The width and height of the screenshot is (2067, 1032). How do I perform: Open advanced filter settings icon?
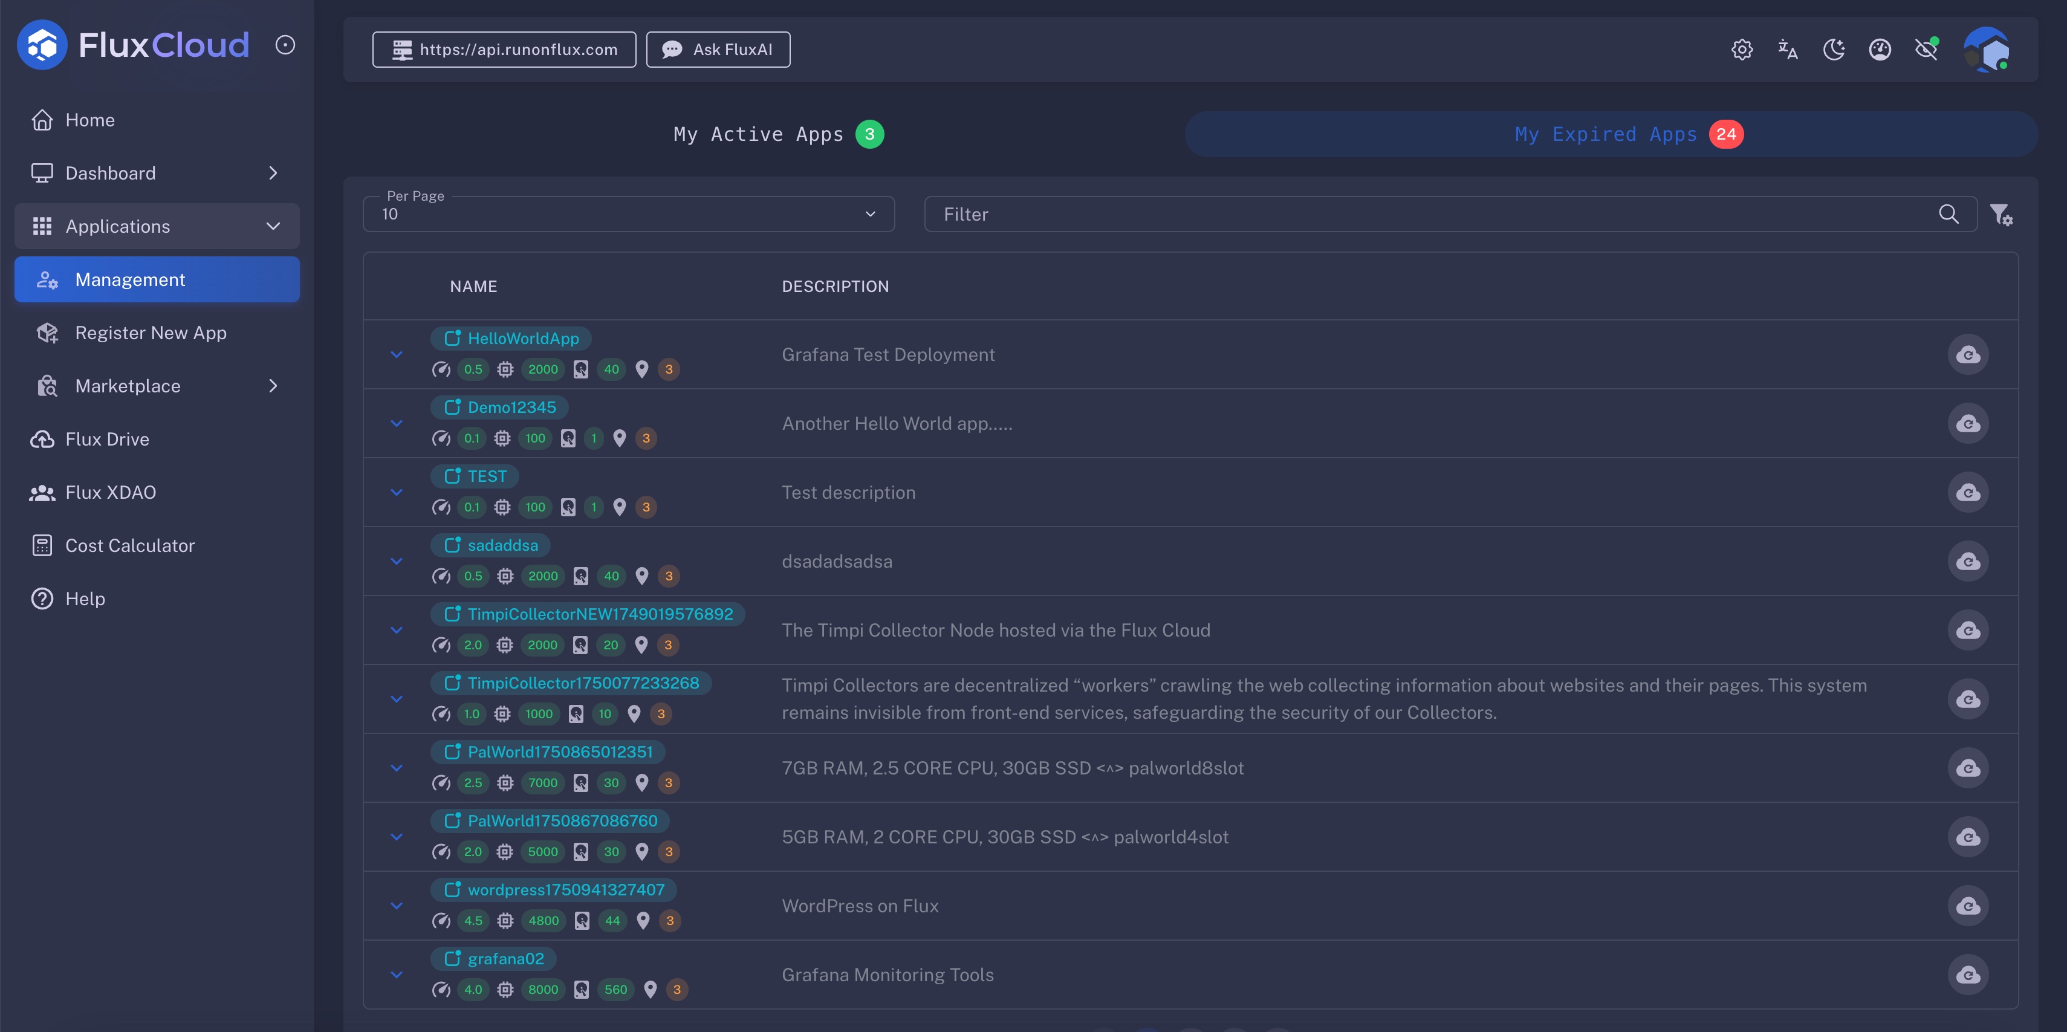pos(2001,214)
